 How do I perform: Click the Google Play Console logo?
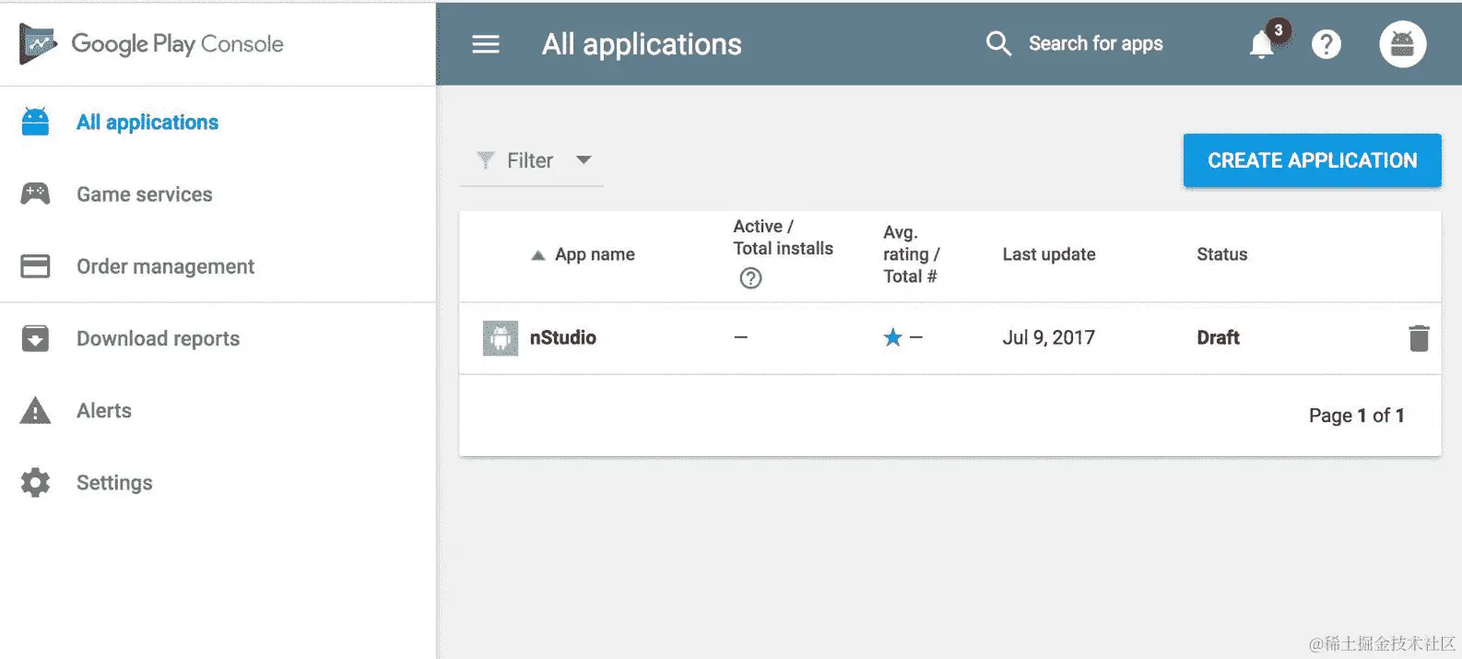152,43
